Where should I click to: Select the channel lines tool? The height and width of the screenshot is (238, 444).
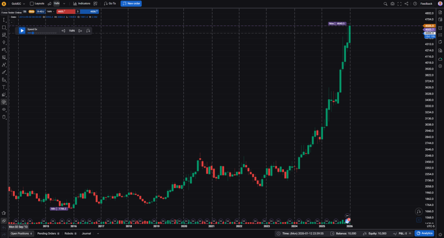point(3,35)
